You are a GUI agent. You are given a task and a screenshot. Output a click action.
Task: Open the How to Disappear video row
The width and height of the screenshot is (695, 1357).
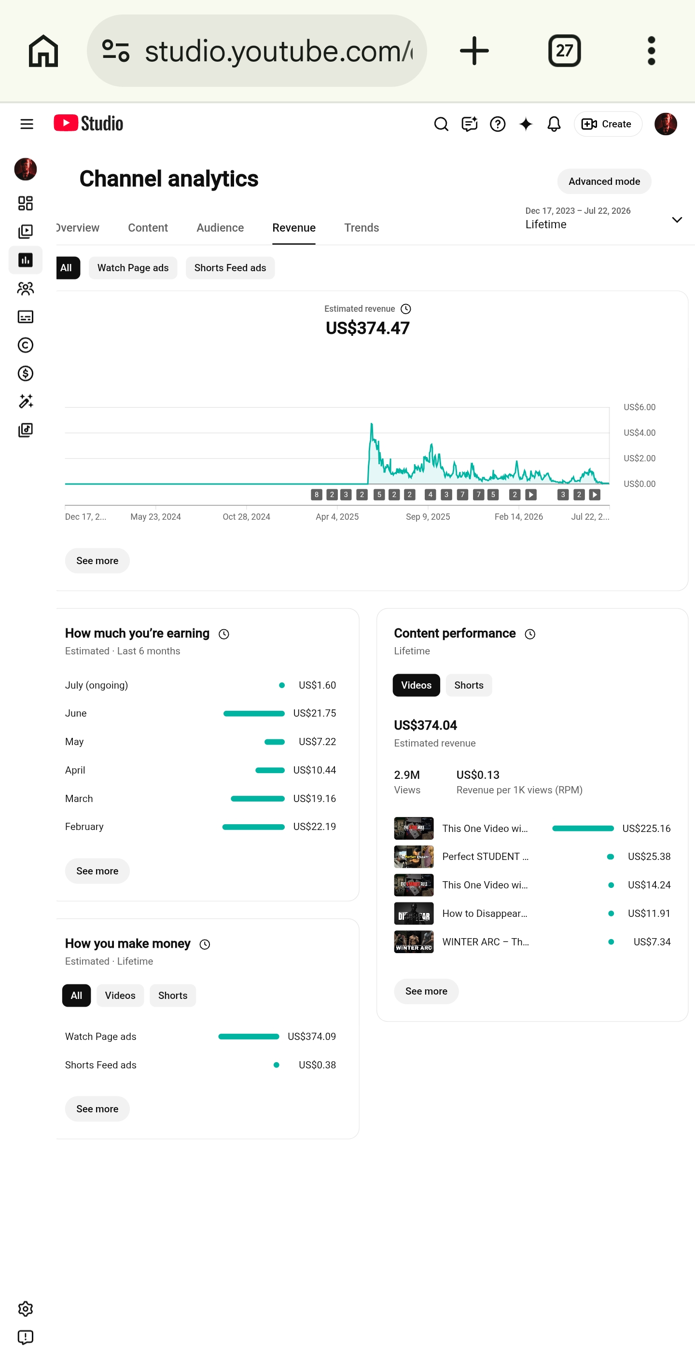[532, 914]
